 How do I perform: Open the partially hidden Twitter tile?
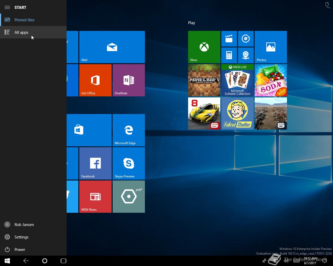point(72,197)
